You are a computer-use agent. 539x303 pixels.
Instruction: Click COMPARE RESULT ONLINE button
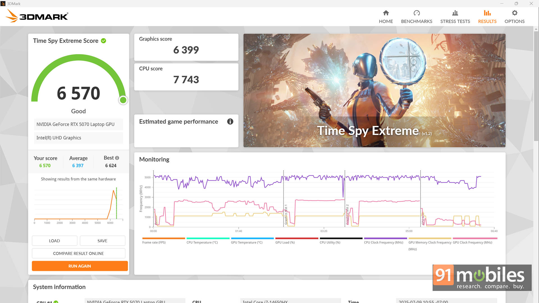pos(79,253)
